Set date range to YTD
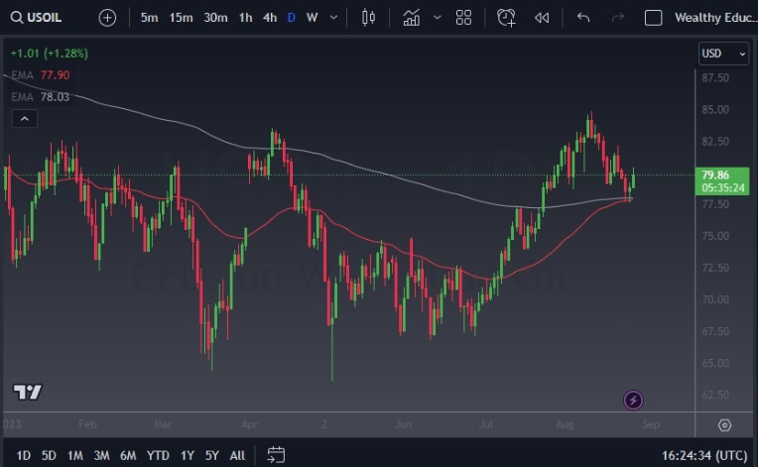This screenshot has height=467, width=758. pos(158,455)
